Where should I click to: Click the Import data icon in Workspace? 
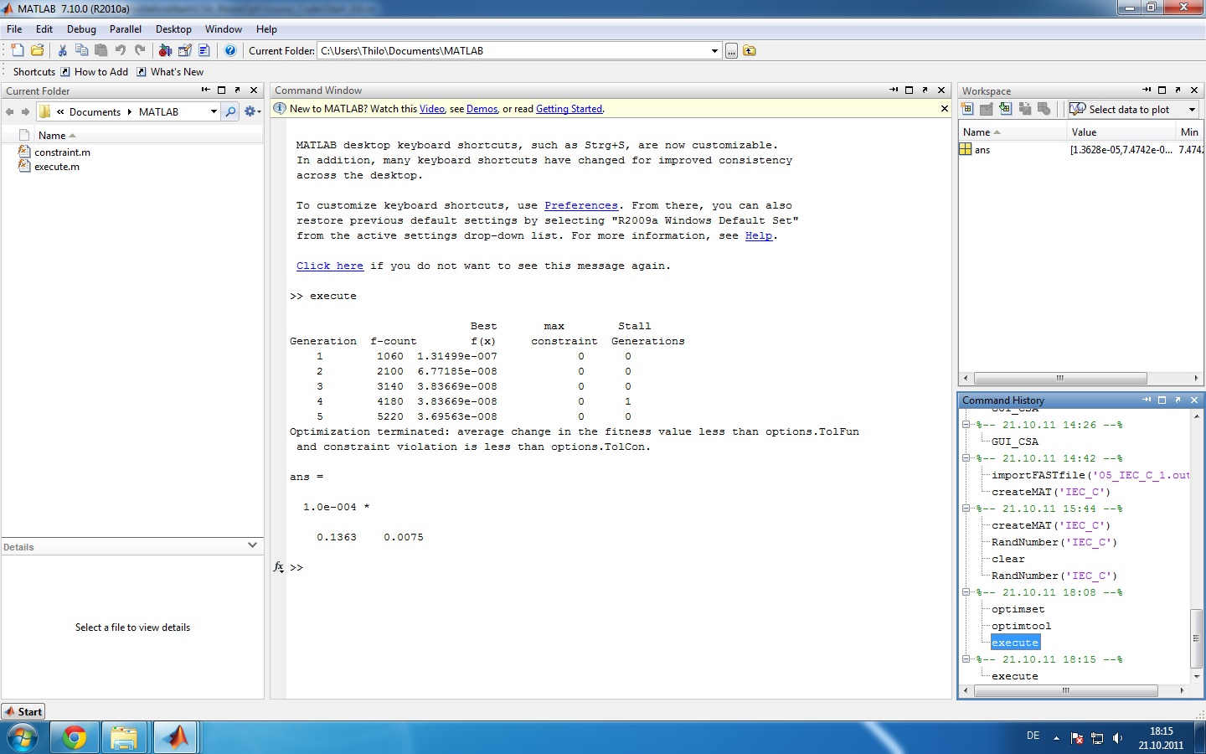tap(1005, 109)
